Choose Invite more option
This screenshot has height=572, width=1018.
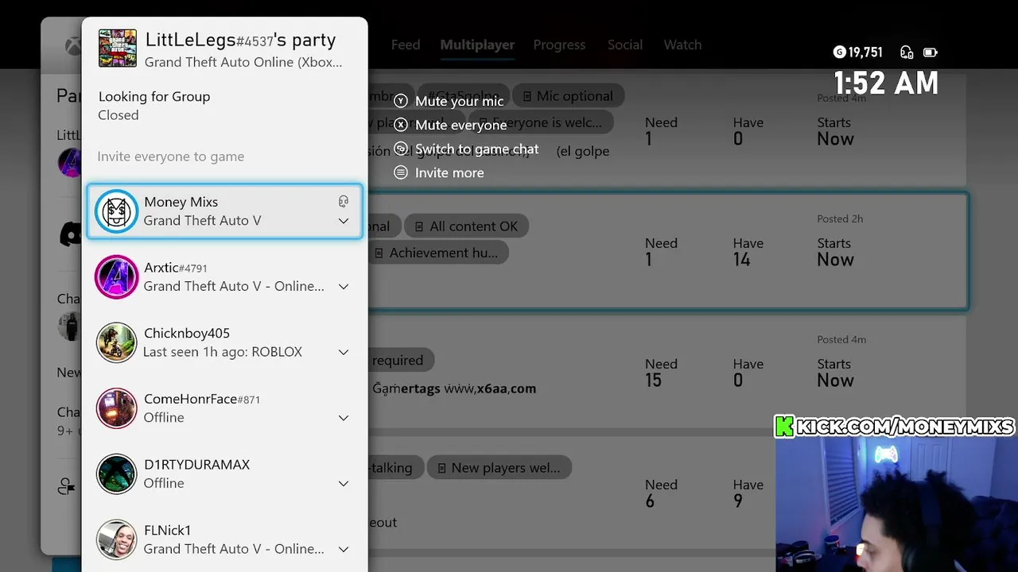pos(449,172)
